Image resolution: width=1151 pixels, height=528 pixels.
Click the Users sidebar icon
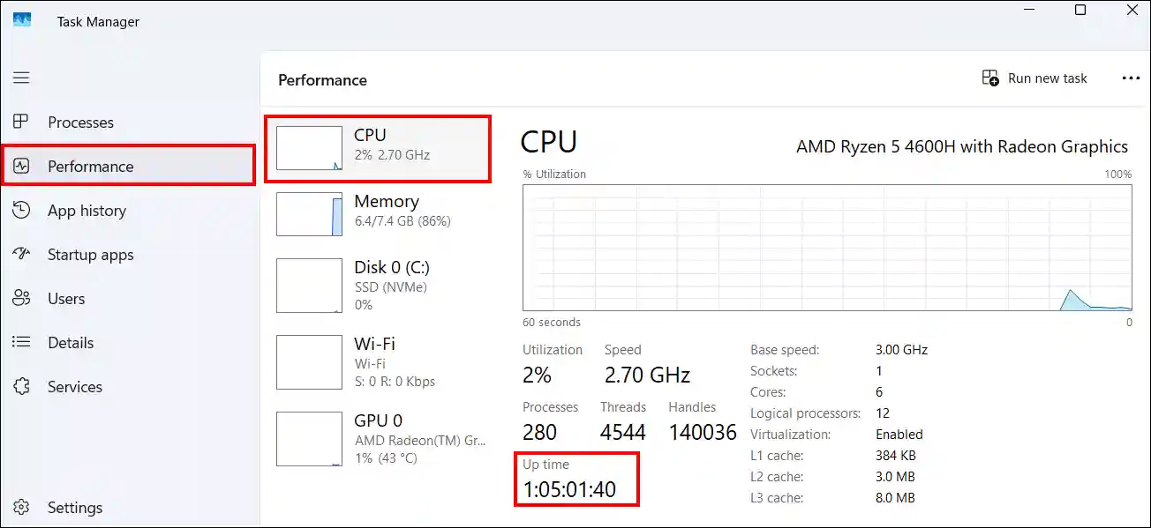click(x=21, y=298)
